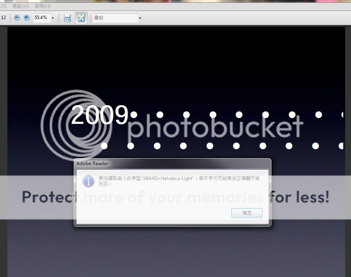Open the 視窗(W) menu

click(x=21, y=6)
